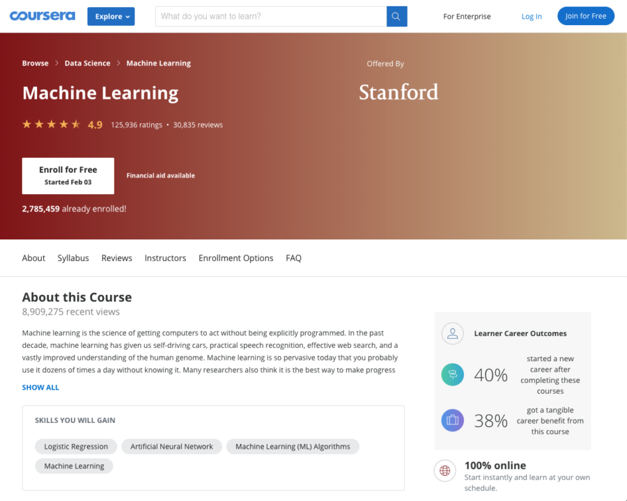Viewport: 627px width, 501px height.
Task: Click the 2,785,459 already enrolled text
Action: pos(75,209)
